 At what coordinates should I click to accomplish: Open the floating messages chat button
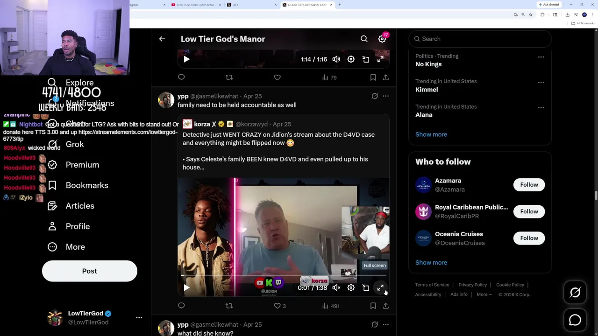pyautogui.click(x=575, y=320)
